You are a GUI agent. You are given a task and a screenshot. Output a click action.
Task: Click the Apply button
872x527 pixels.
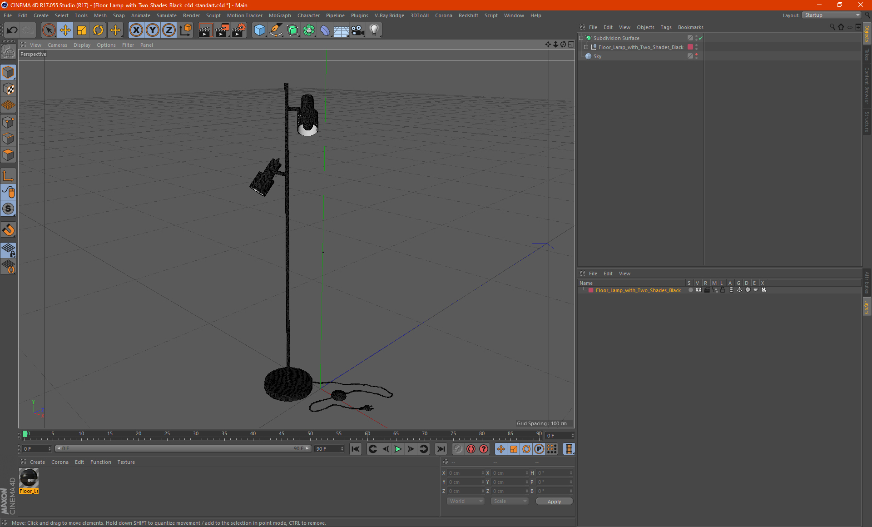click(x=554, y=501)
